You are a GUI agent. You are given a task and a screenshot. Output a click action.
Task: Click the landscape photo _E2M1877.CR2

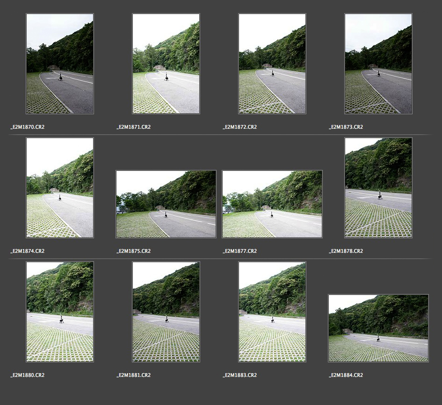click(272, 204)
